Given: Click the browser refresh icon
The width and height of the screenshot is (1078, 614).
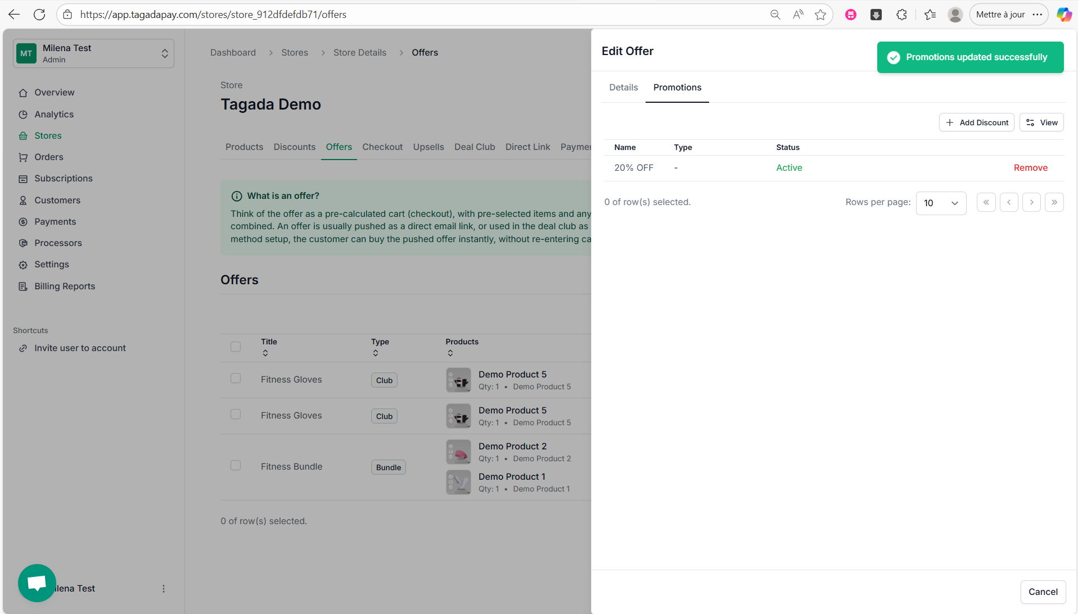Looking at the screenshot, I should [39, 15].
